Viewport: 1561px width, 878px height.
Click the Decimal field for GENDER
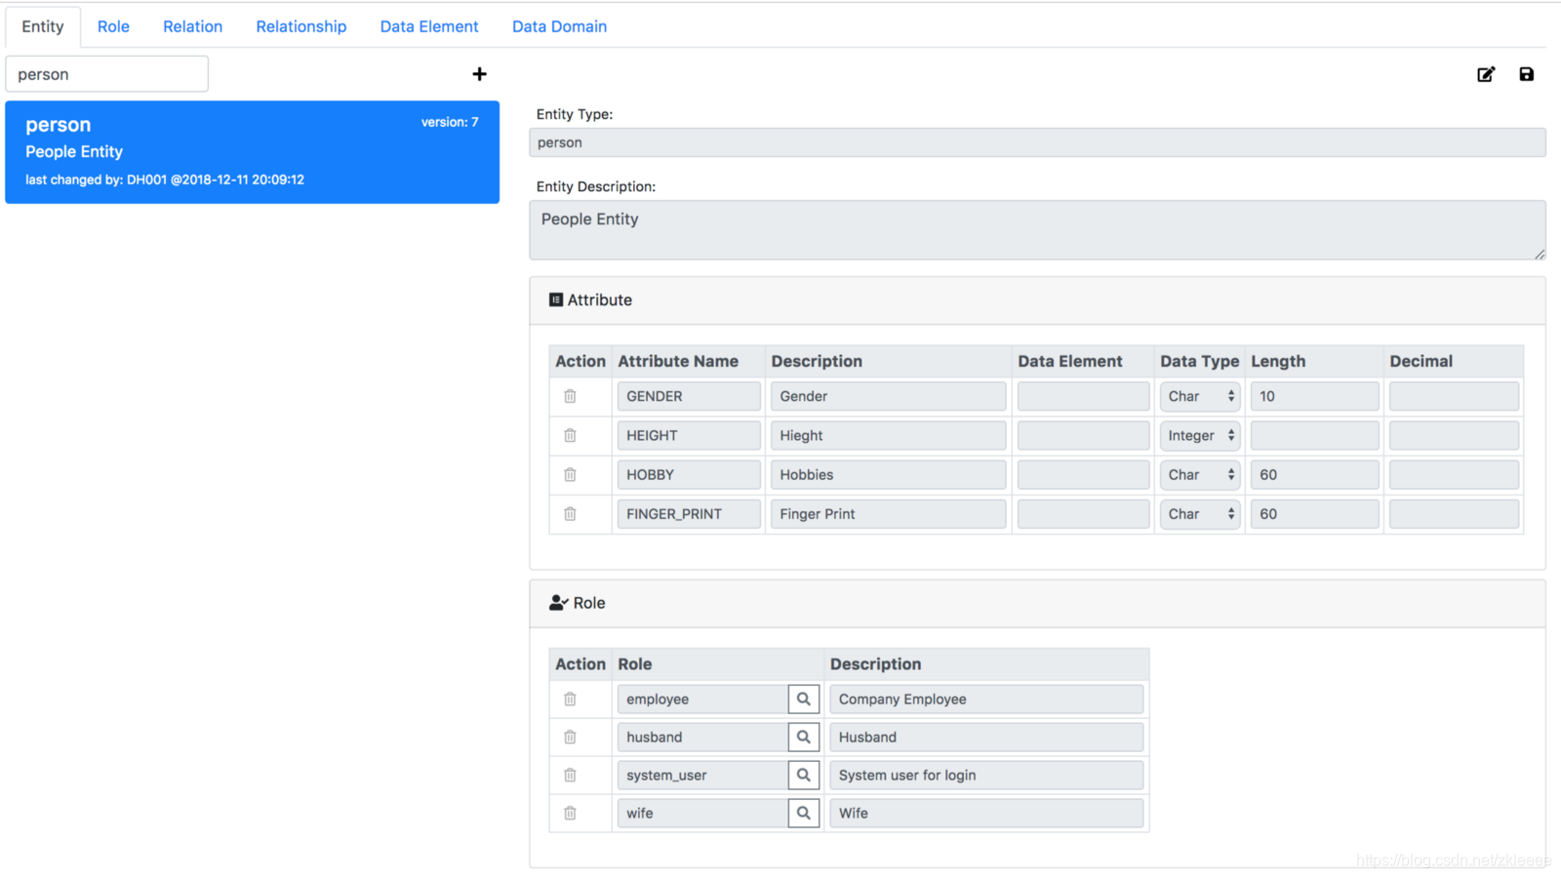(1454, 396)
